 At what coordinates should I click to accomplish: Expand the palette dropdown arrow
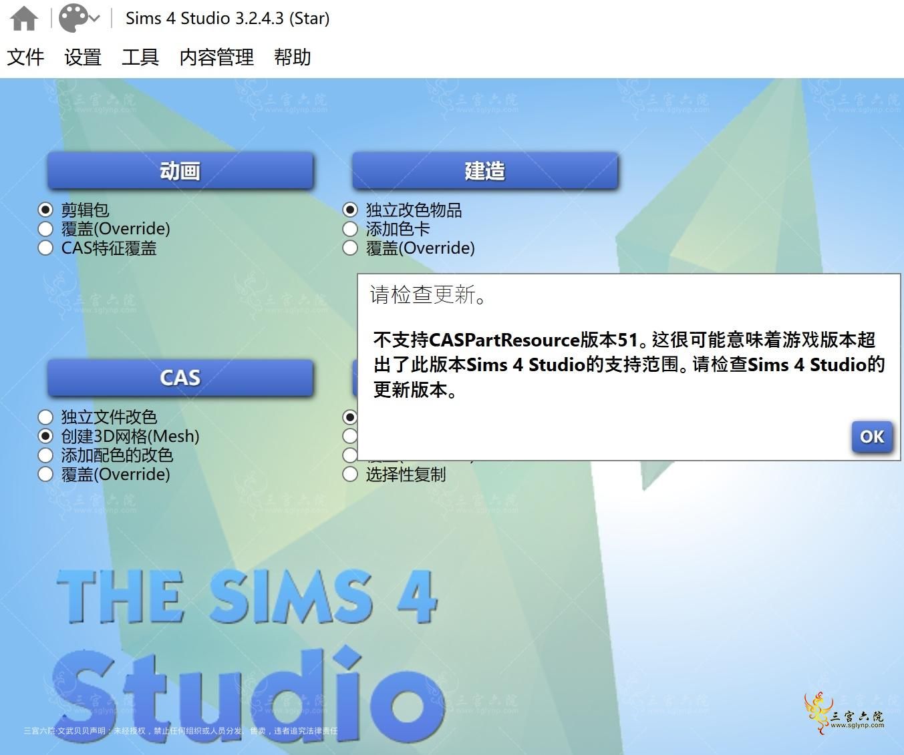coord(94,19)
